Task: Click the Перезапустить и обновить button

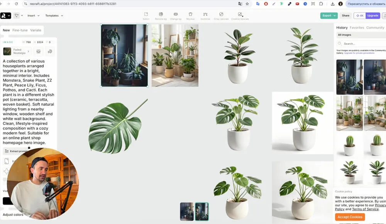Action: click(x=366, y=4)
